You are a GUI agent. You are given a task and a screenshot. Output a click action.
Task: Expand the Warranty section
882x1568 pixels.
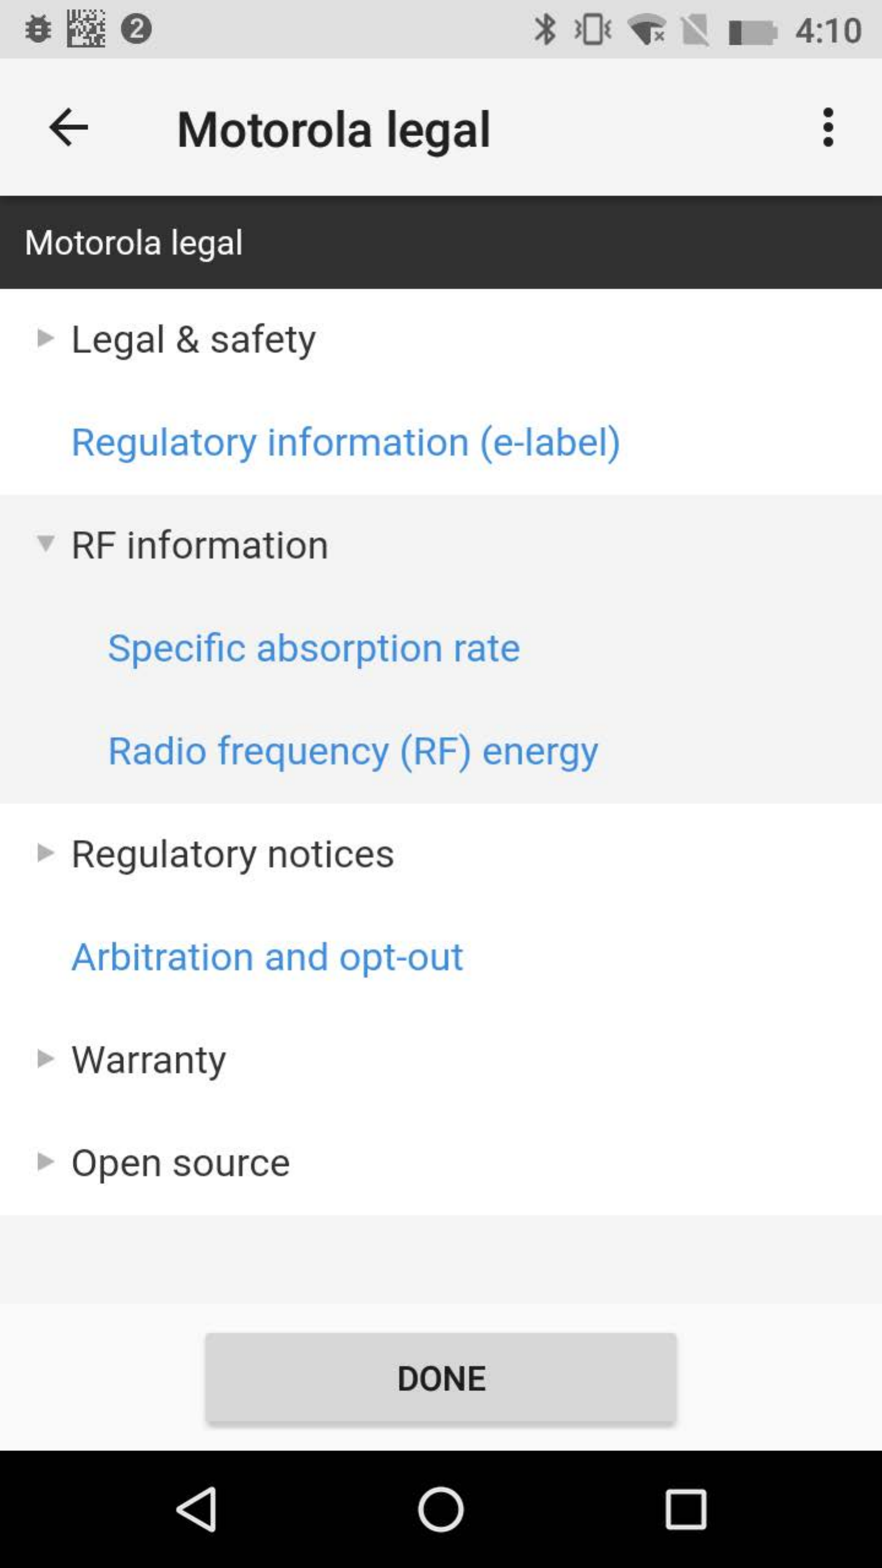point(441,1060)
